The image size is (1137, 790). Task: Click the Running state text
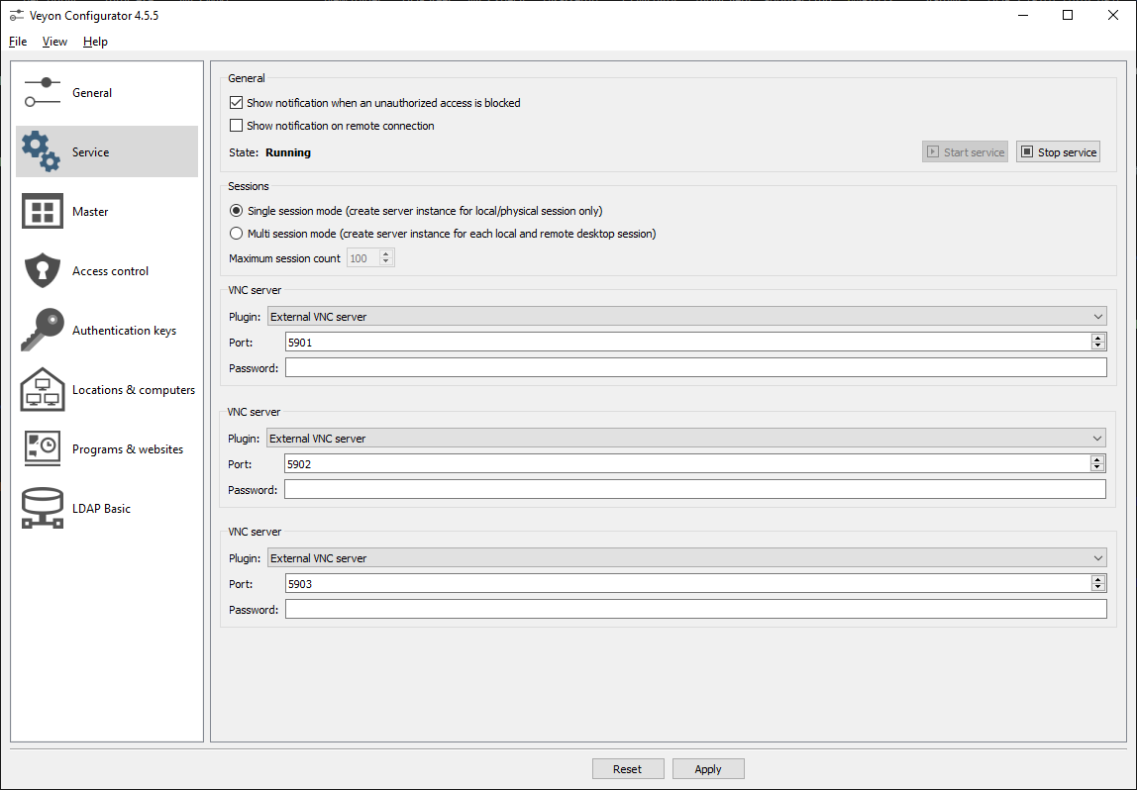(x=288, y=152)
